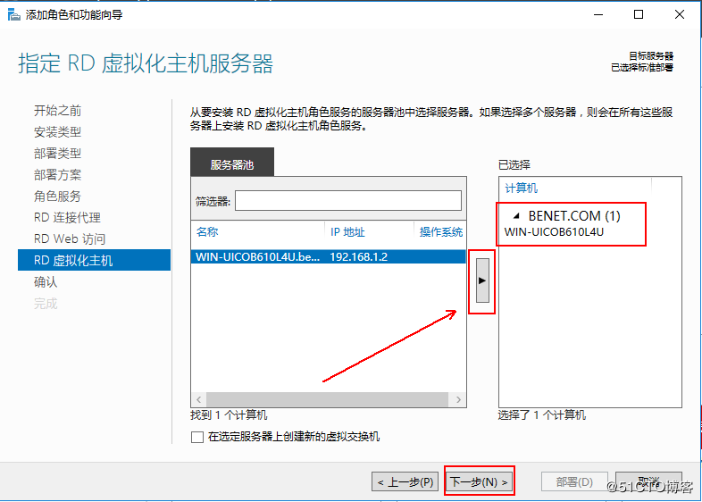Select WIN-UICOB610L4U in the selected list
Viewport: 702px width, 502px height.
tap(554, 232)
